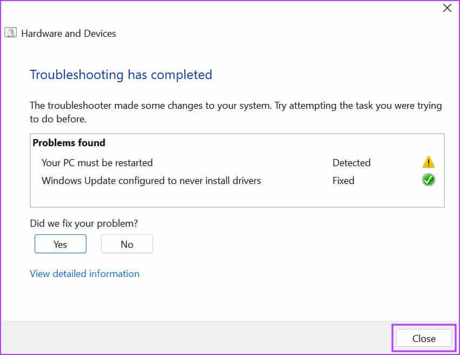The image size is (460, 355).
Task: Click the 'Fixed' status text
Action: (x=343, y=180)
